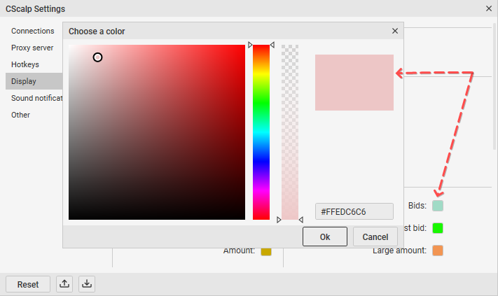Viewport: 498px width, 296px height.
Task: Open the Connections settings section
Action: [33, 31]
